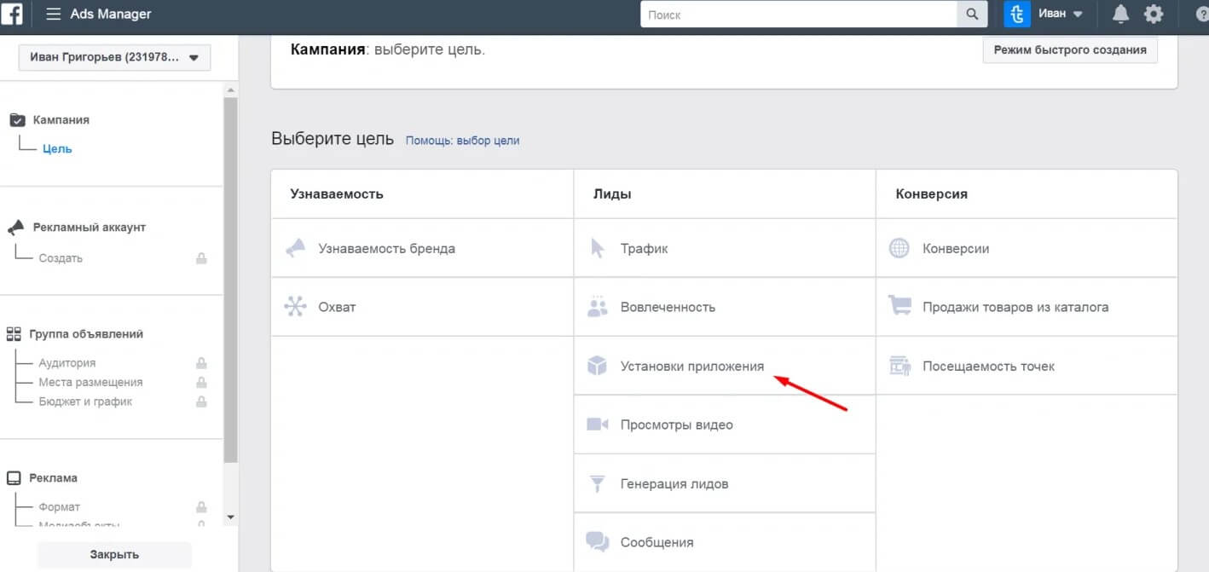Select the Охват objective
Screen dimensions: 1209x572
coord(422,307)
